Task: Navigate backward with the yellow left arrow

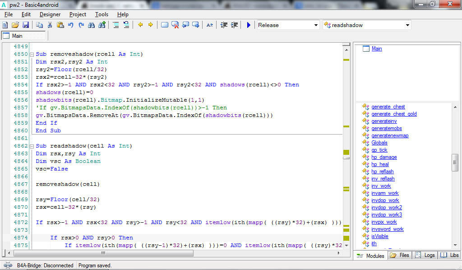Action: [x=140, y=25]
